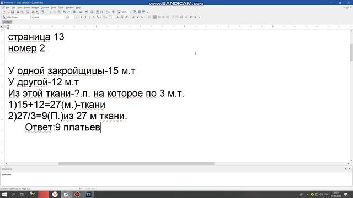
Task: Click the Bandicam record icon in taskbar
Action: (x=77, y=194)
